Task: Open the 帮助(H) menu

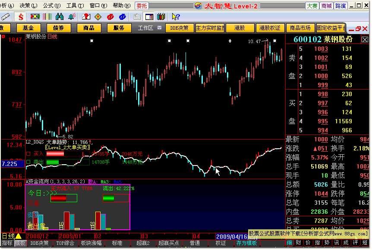Action: pos(121,6)
